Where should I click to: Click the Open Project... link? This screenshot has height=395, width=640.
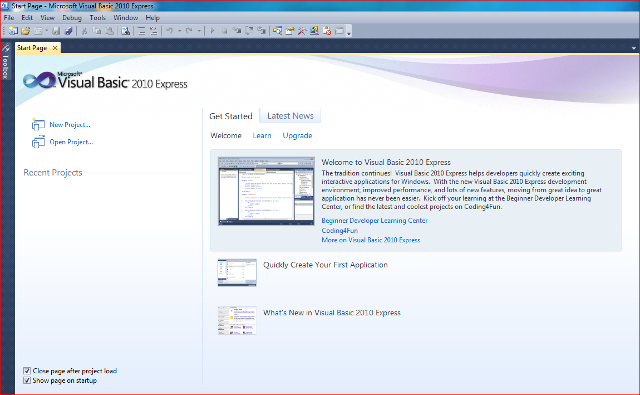pos(71,142)
